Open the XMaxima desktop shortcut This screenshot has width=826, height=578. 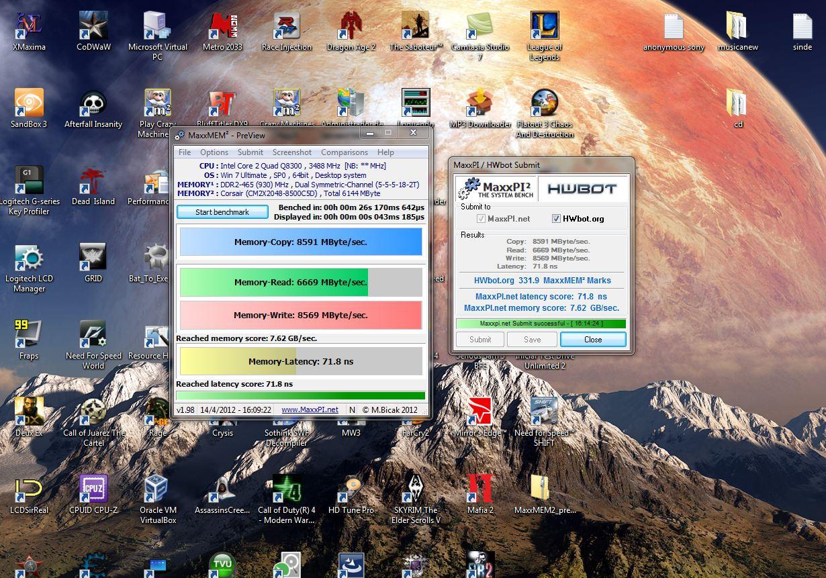(29, 31)
